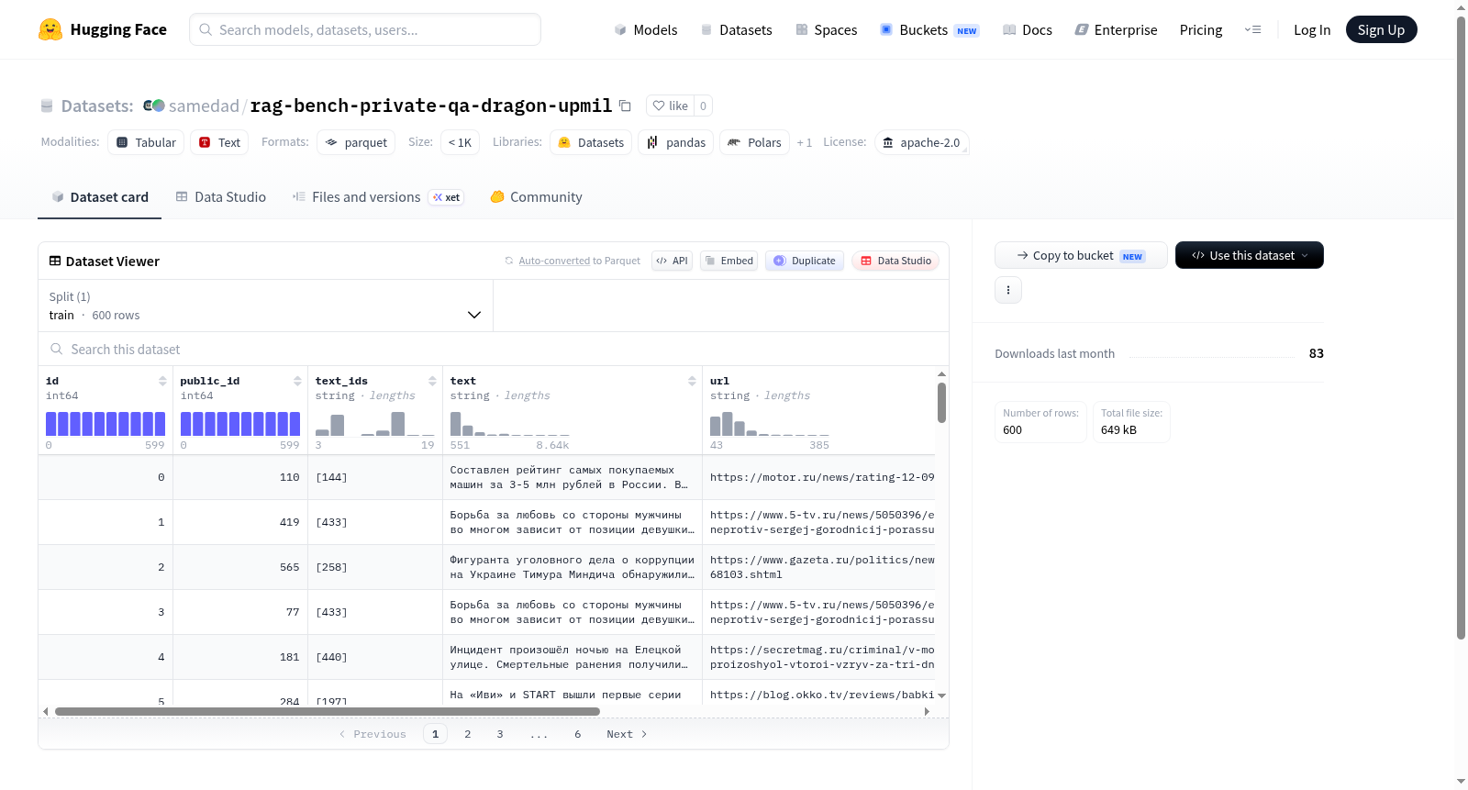Click the samedad author avatar

point(153,106)
